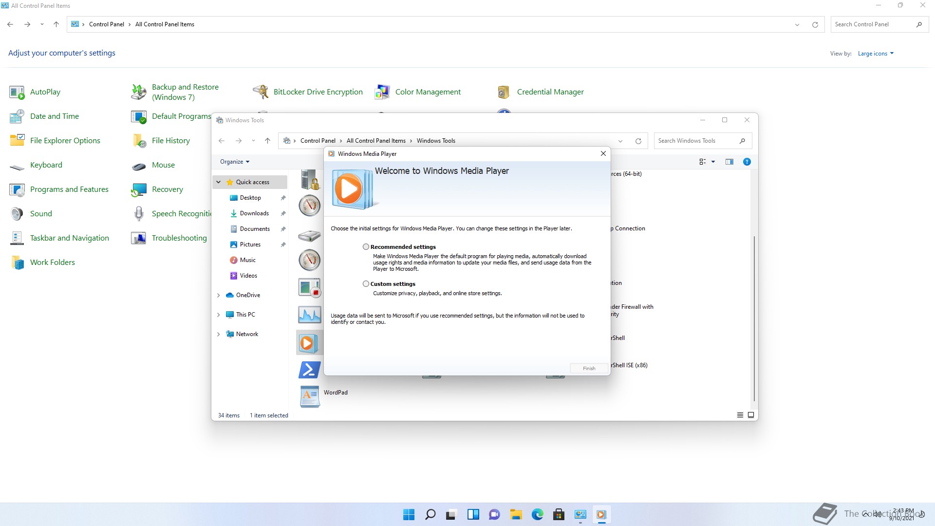The height and width of the screenshot is (526, 935).
Task: Expand Windows Tools address bar history dropdown
Action: coord(620,141)
